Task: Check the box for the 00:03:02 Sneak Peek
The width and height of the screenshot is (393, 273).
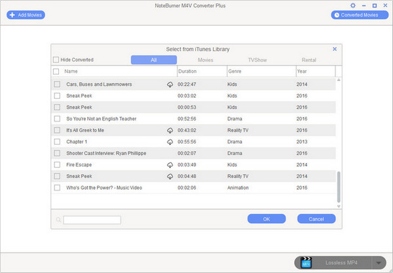Action: coord(57,96)
